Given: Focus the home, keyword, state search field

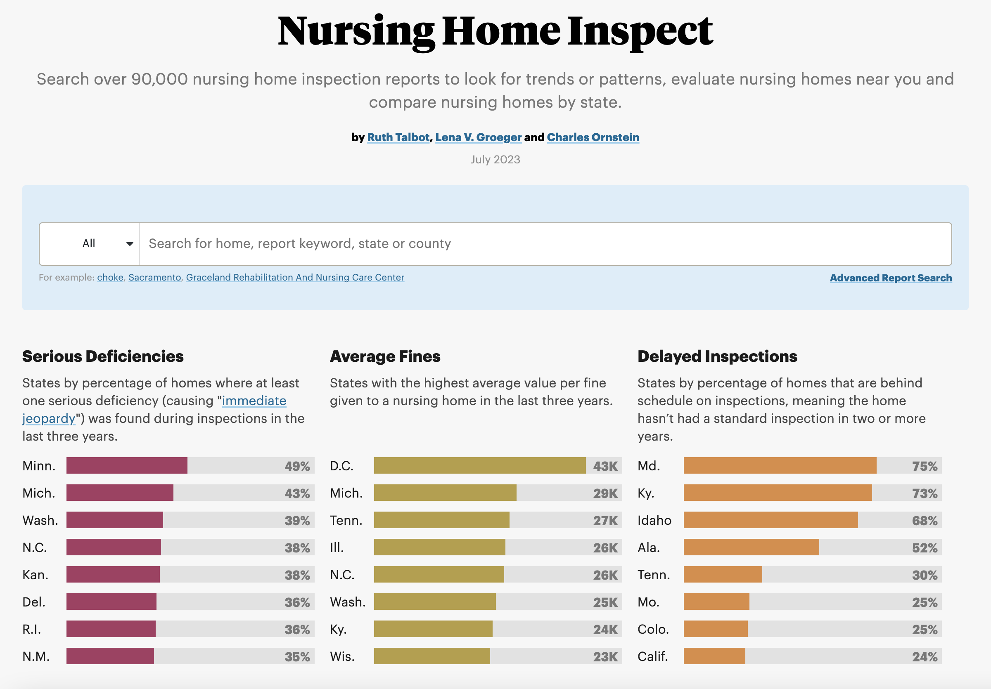Looking at the screenshot, I should click(545, 243).
